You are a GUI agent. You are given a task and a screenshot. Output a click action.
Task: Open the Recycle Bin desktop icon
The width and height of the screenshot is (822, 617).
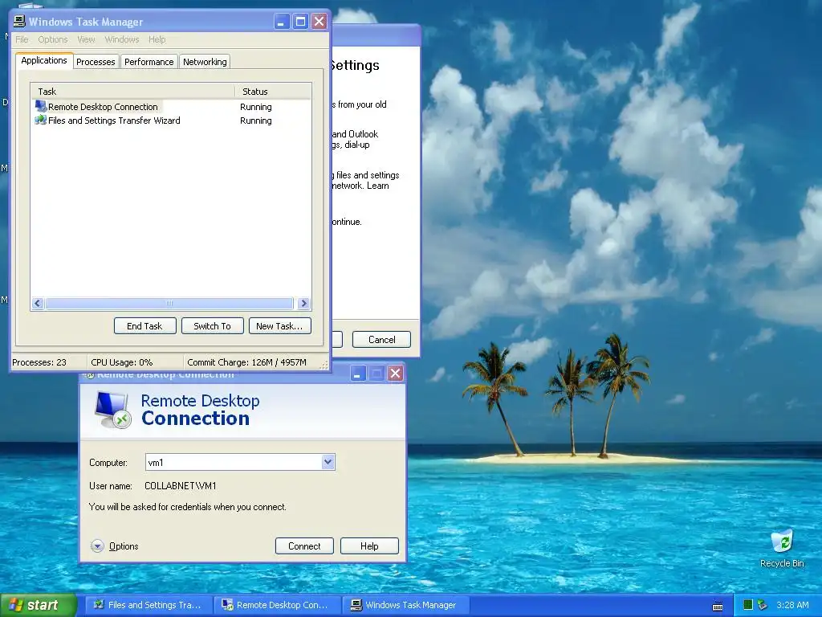tap(782, 548)
